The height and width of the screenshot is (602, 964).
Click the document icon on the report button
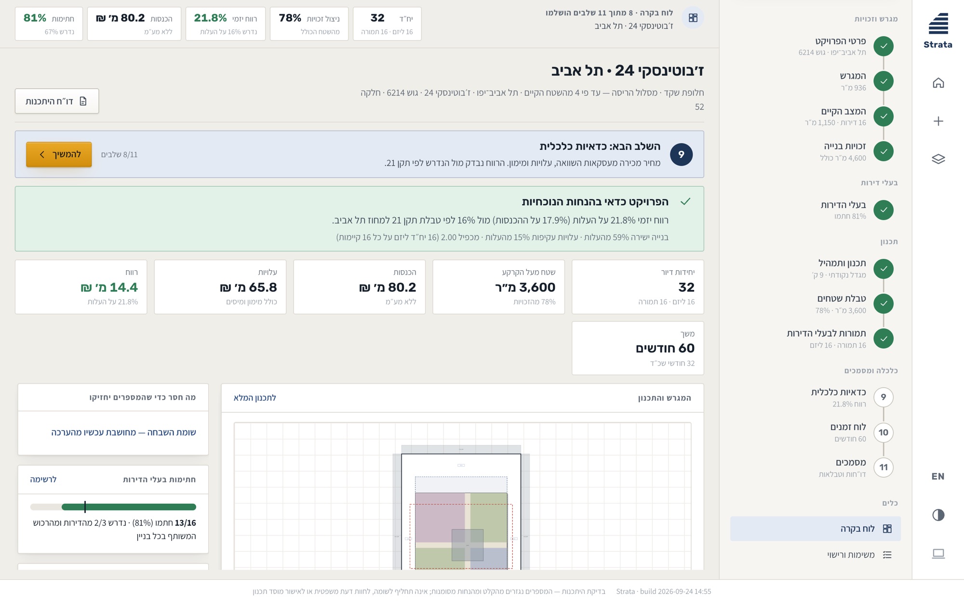[x=83, y=101]
